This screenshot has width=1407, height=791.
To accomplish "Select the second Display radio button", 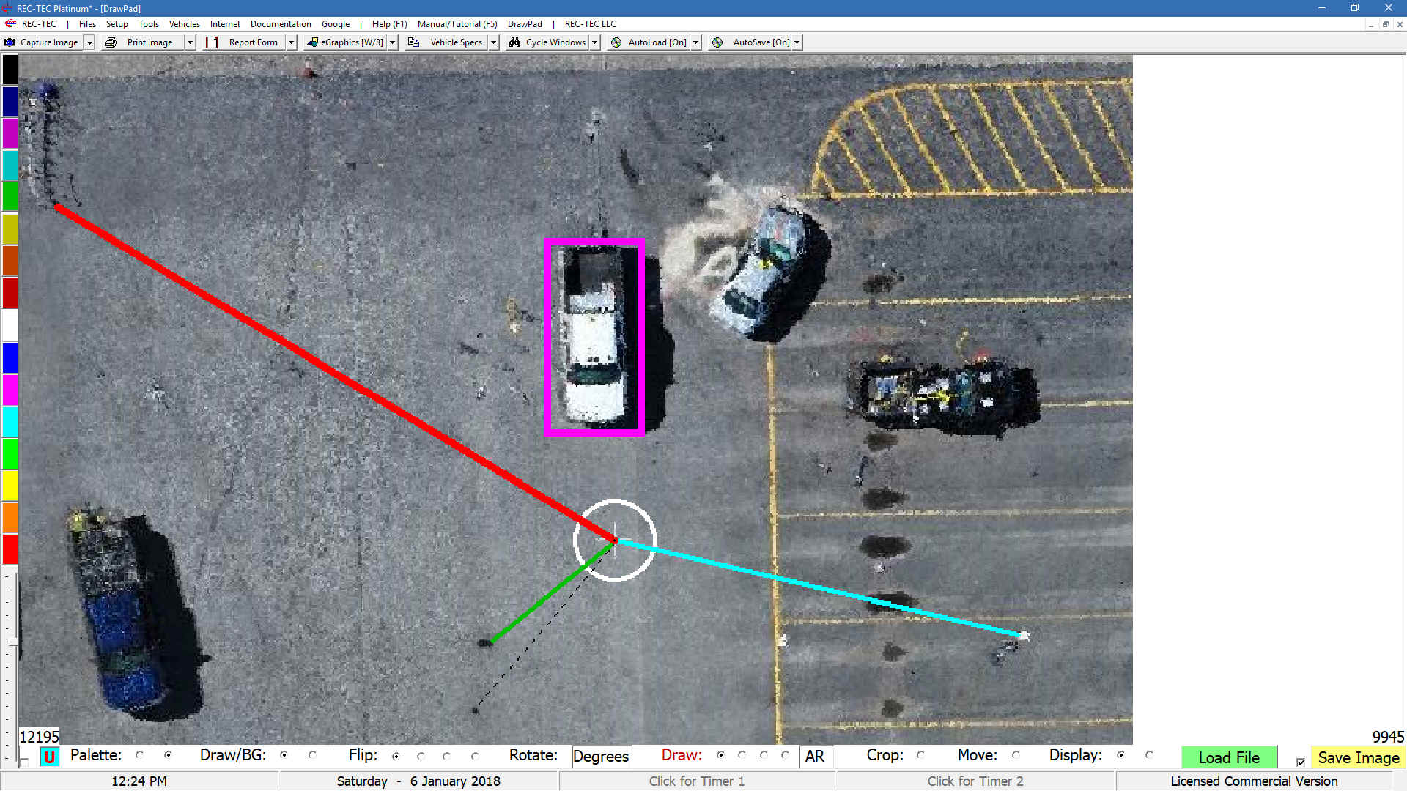I will pos(1149,755).
